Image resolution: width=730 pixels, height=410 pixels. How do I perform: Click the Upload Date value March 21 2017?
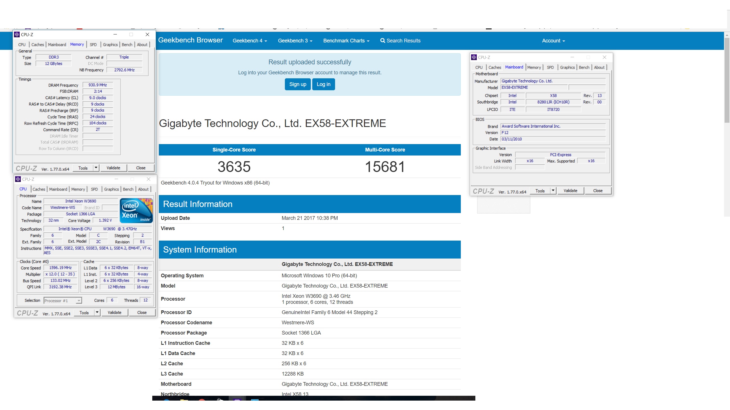(310, 218)
